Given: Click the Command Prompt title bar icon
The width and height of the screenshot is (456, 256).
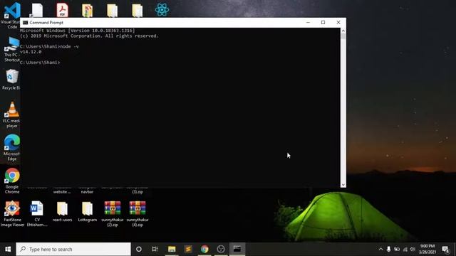Looking at the screenshot, I should point(26,22).
